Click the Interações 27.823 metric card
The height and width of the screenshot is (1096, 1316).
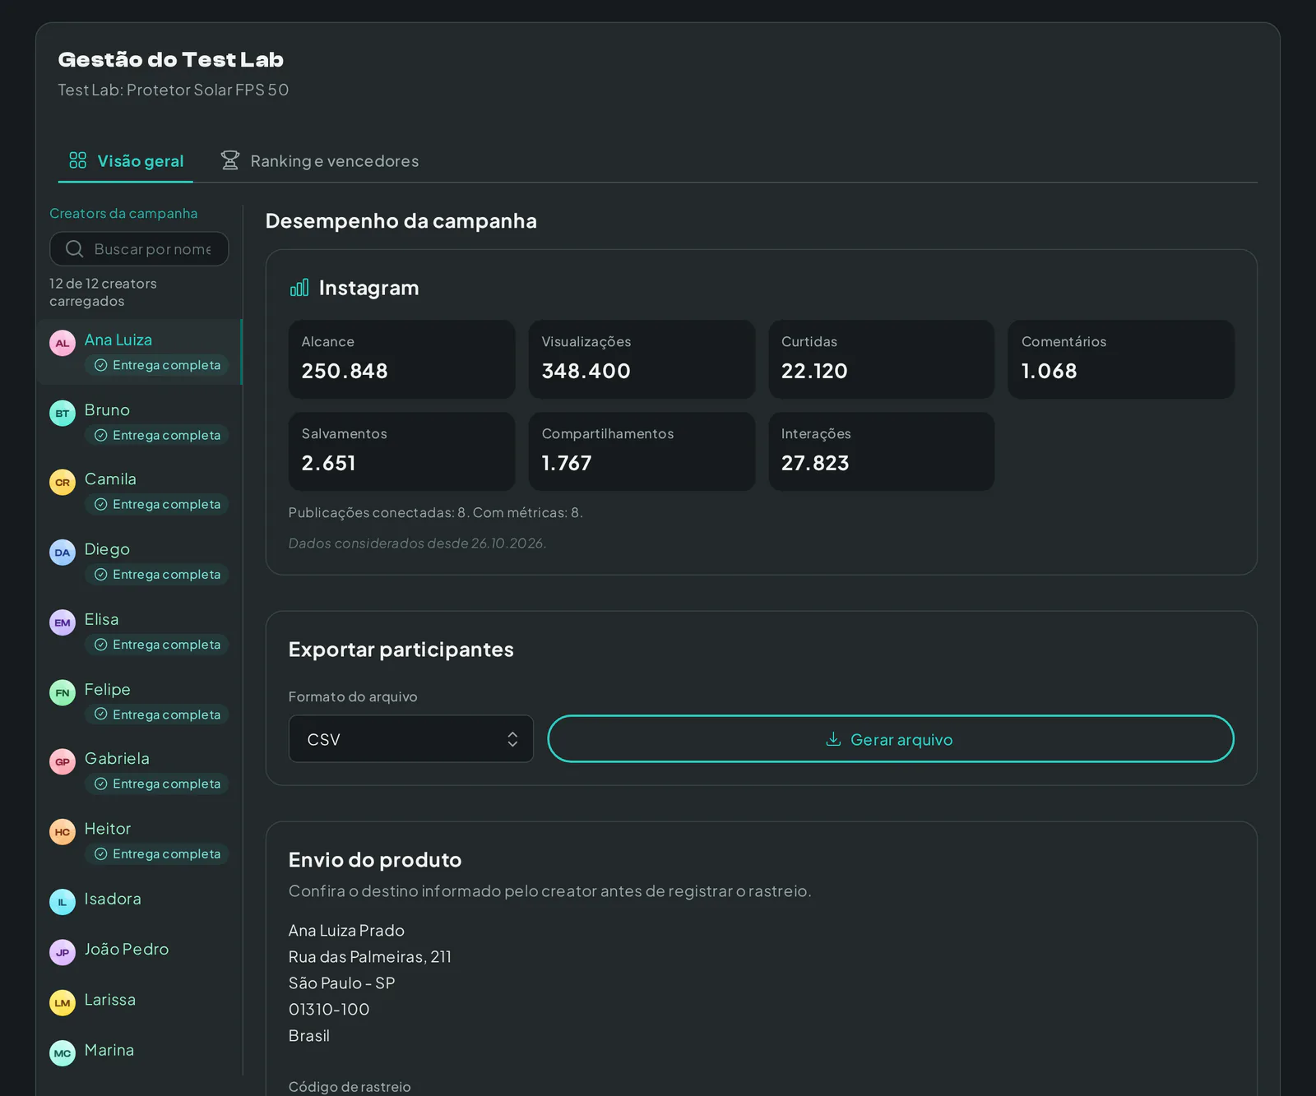coord(882,451)
